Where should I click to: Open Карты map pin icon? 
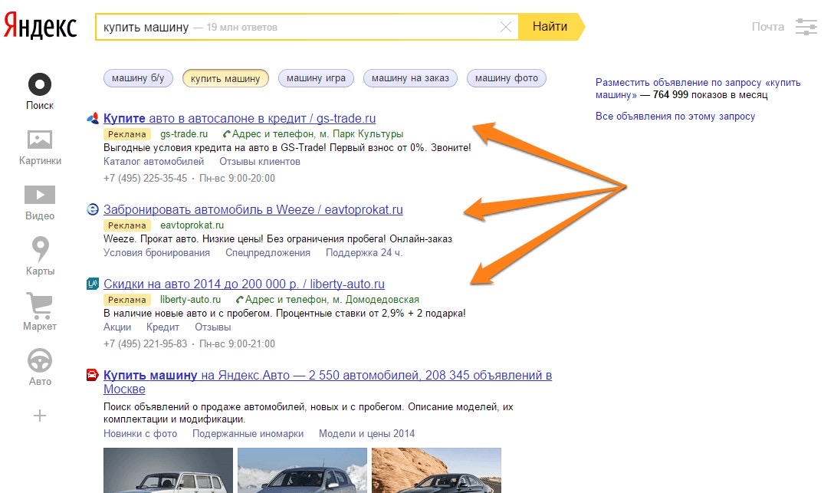tap(40, 250)
